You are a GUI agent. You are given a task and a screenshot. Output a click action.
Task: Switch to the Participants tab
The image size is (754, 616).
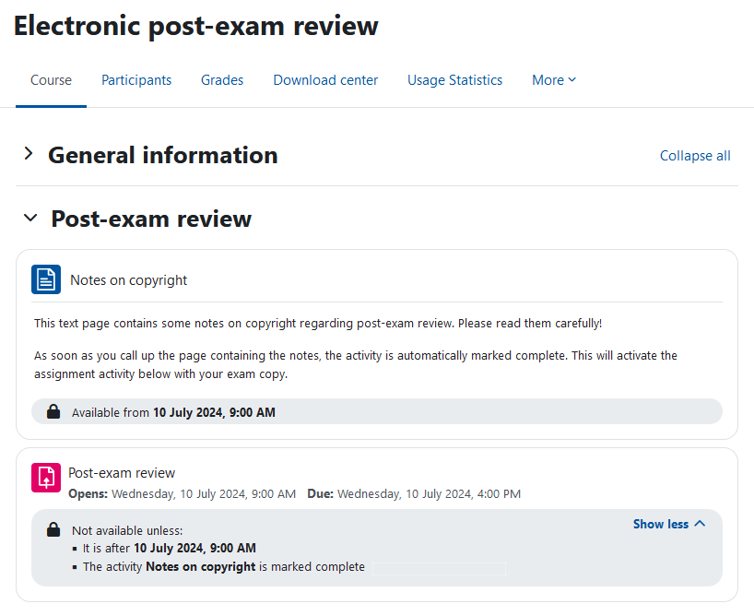135,80
